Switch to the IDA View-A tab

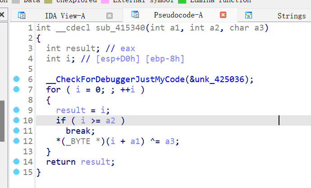[65, 16]
